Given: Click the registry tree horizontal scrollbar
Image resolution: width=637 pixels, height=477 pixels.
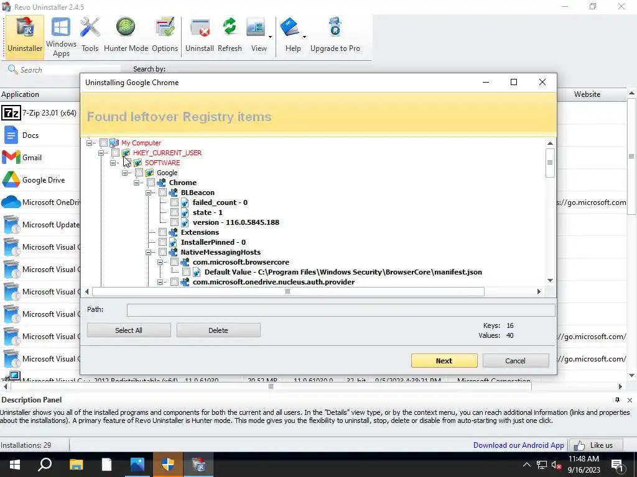Looking at the screenshot, I should (288, 291).
